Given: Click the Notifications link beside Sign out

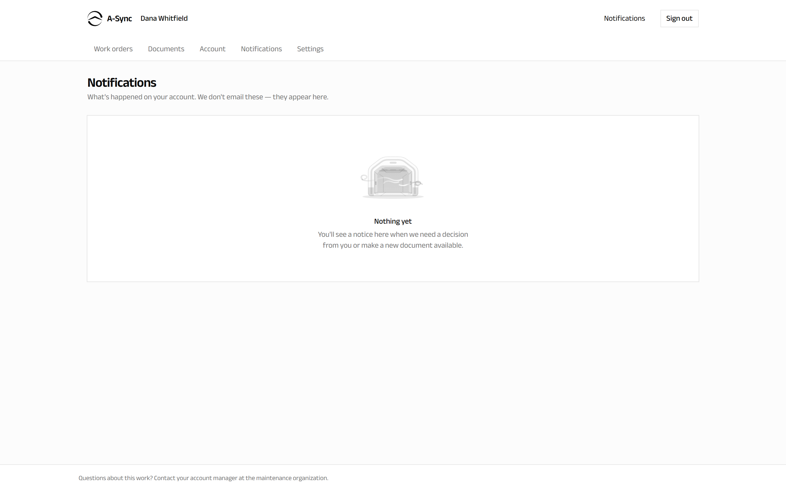Looking at the screenshot, I should point(624,19).
